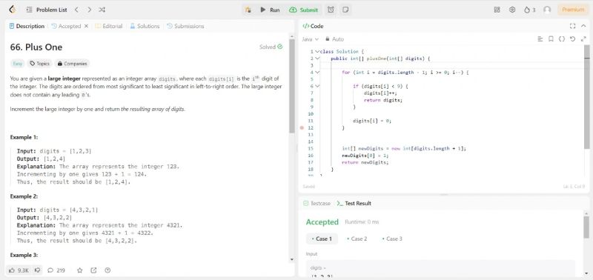Click the bookmark icon in editor toolbar

(551, 39)
